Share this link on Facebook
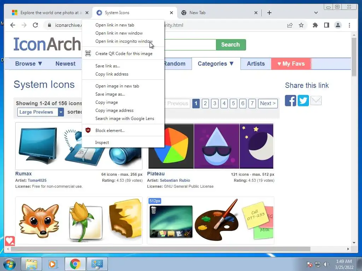Image resolution: width=362 pixels, height=271 pixels. (291, 101)
